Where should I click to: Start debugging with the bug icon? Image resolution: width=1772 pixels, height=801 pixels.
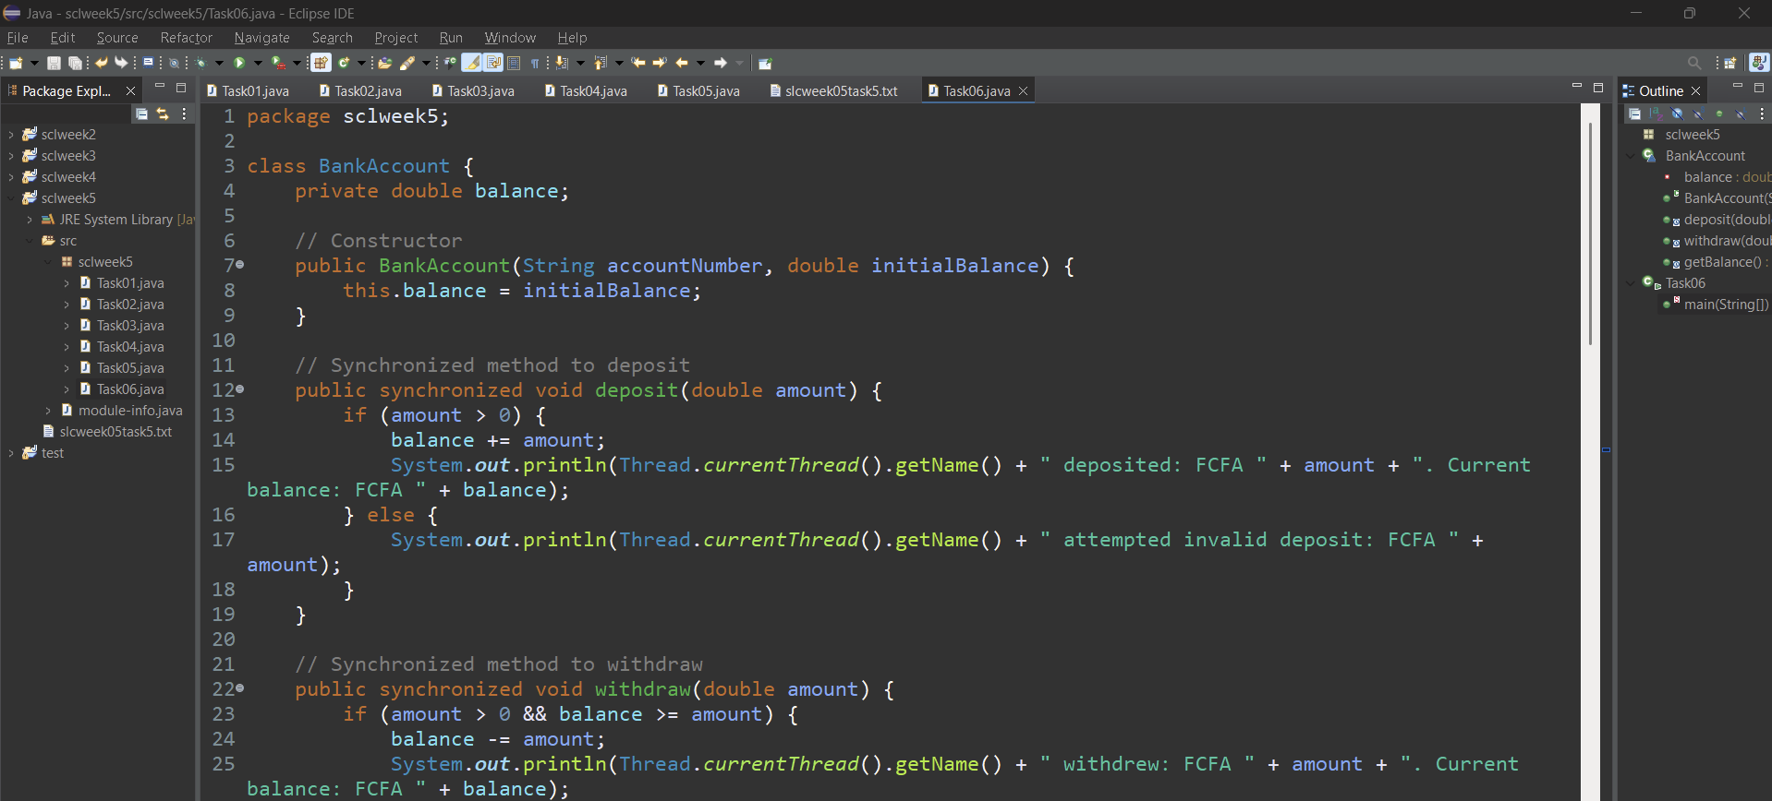click(x=200, y=63)
